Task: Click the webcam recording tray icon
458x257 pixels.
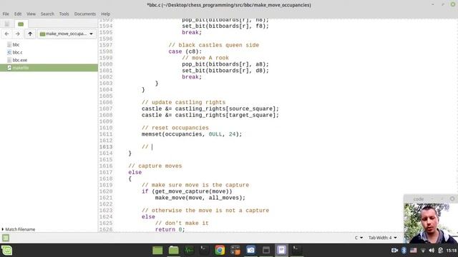Action: (394, 251)
